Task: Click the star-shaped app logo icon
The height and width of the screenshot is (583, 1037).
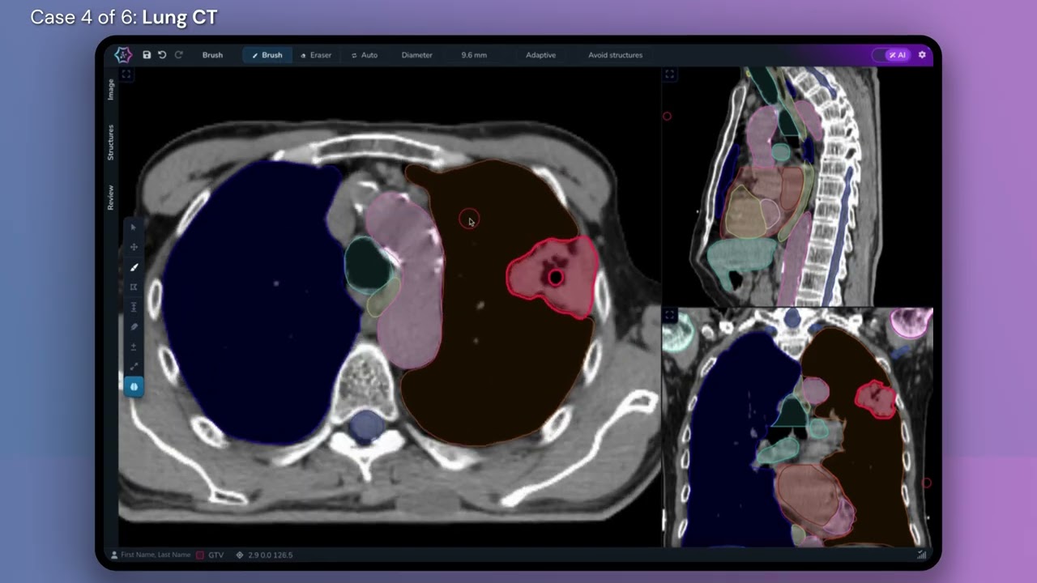Action: tap(123, 55)
